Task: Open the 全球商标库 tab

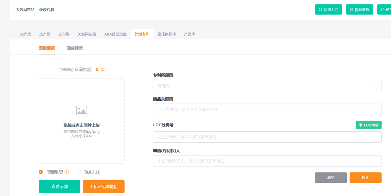Action: tap(166, 34)
